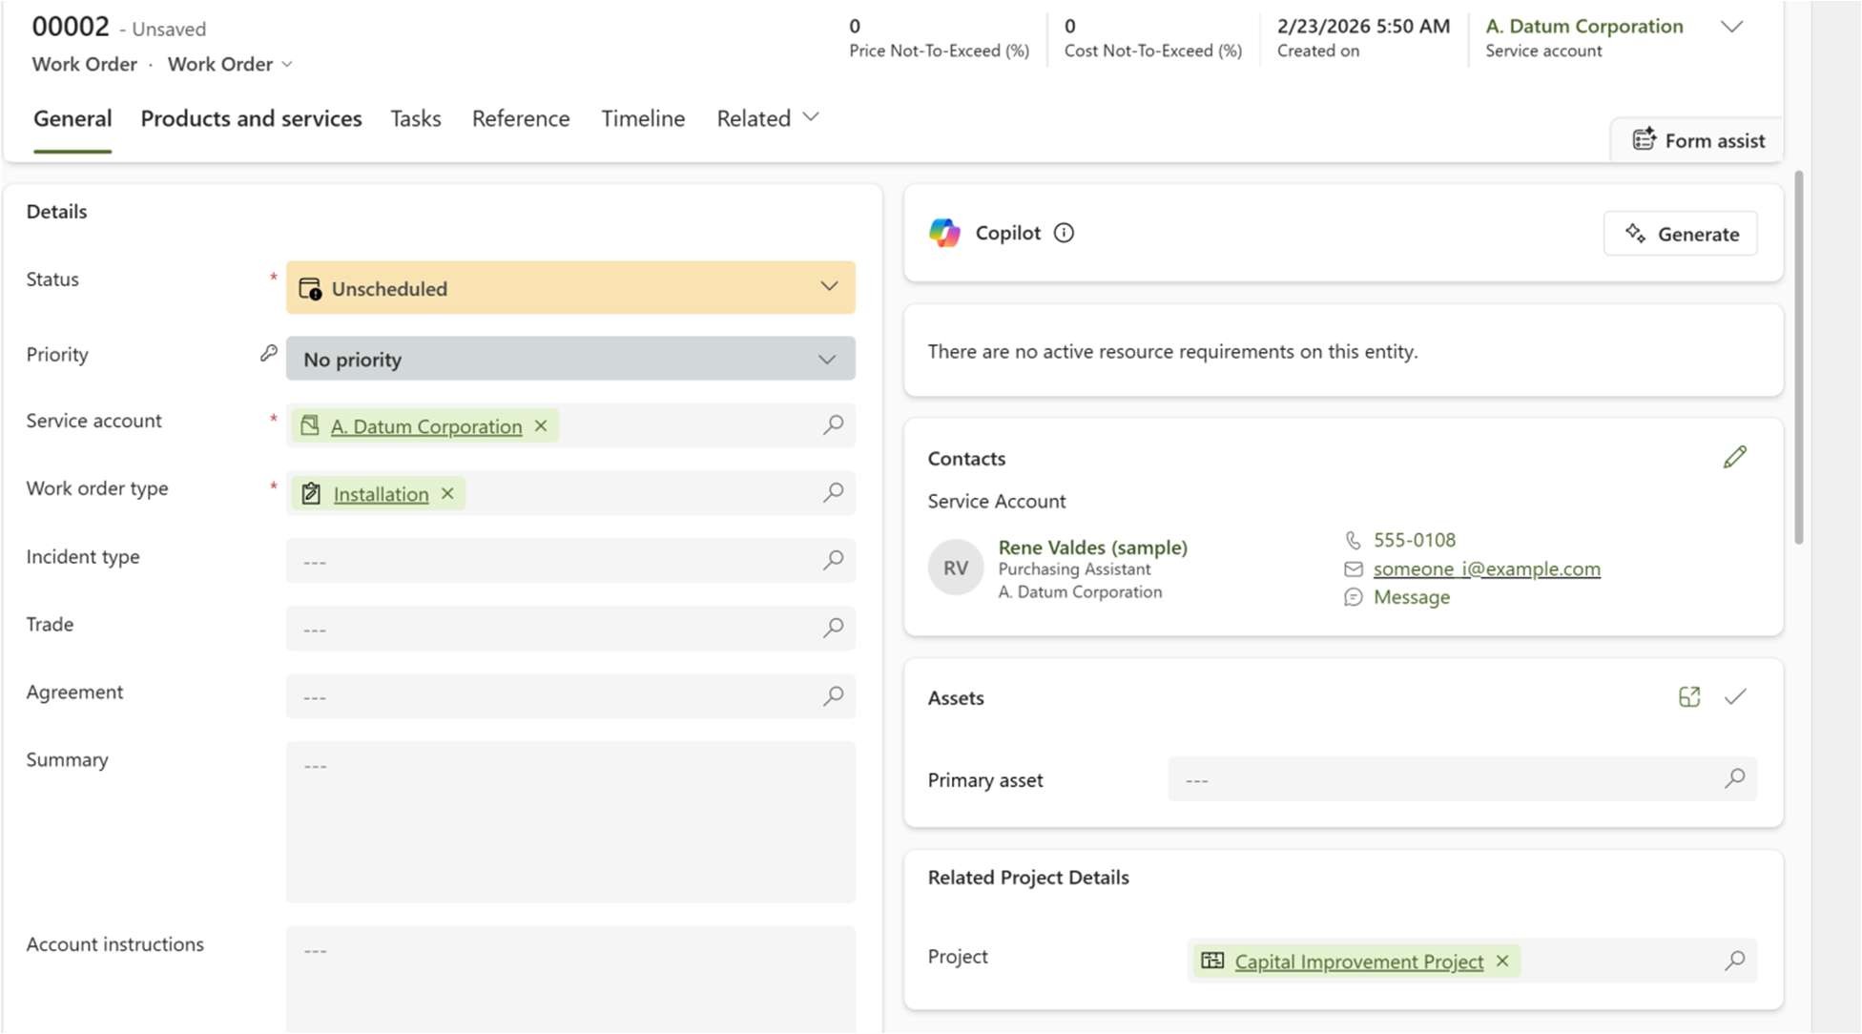Switch to the Products and services tab
Image resolution: width=1862 pixels, height=1034 pixels.
[x=251, y=118]
